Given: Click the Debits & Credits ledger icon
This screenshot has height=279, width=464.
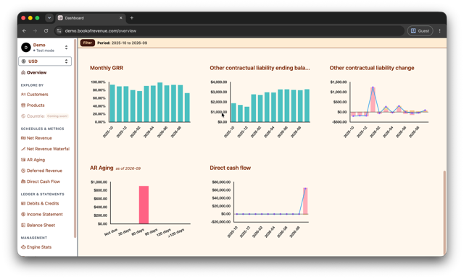Looking at the screenshot, I should [x=23, y=204].
